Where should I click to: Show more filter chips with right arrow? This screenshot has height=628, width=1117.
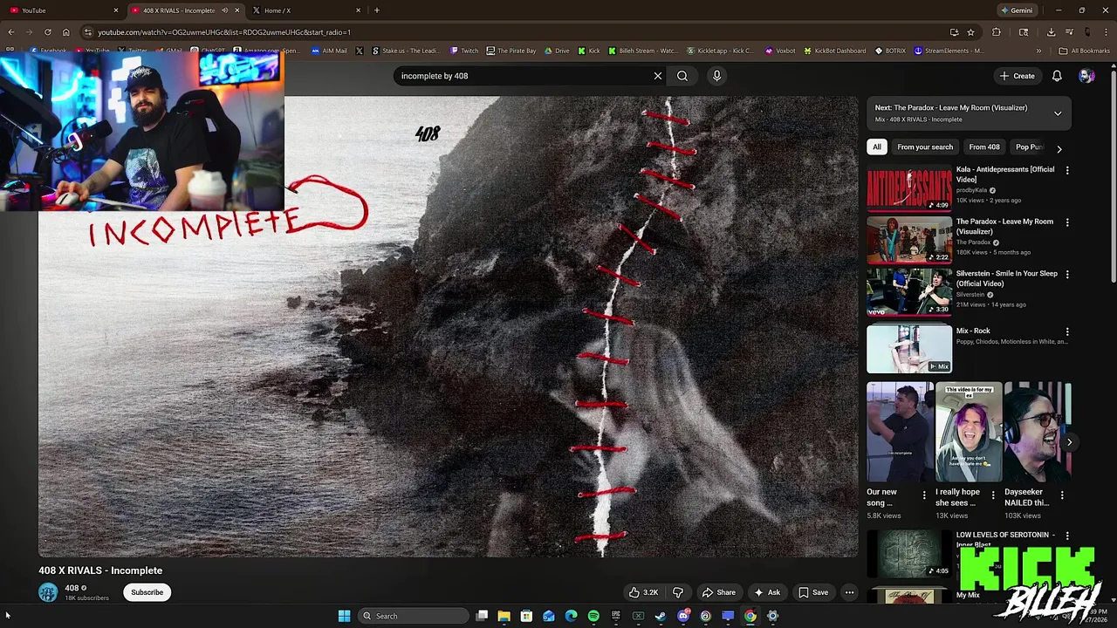pyautogui.click(x=1059, y=148)
